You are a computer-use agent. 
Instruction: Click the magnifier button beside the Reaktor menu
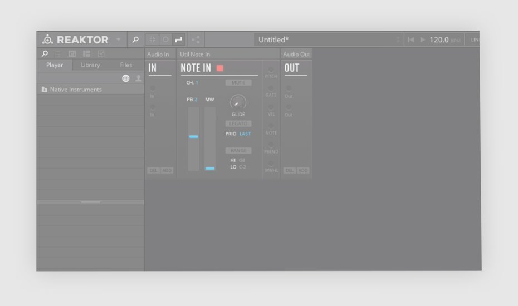135,40
